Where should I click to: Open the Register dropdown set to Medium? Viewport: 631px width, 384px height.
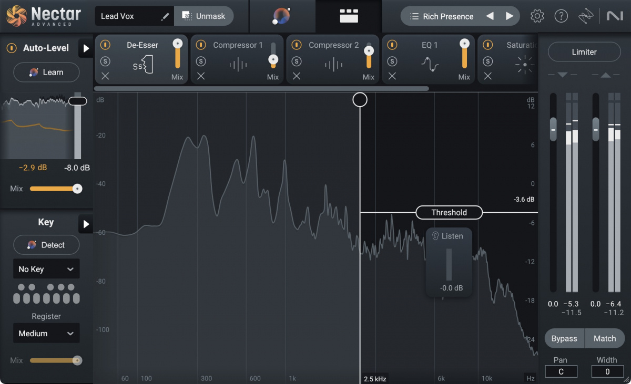(x=46, y=333)
